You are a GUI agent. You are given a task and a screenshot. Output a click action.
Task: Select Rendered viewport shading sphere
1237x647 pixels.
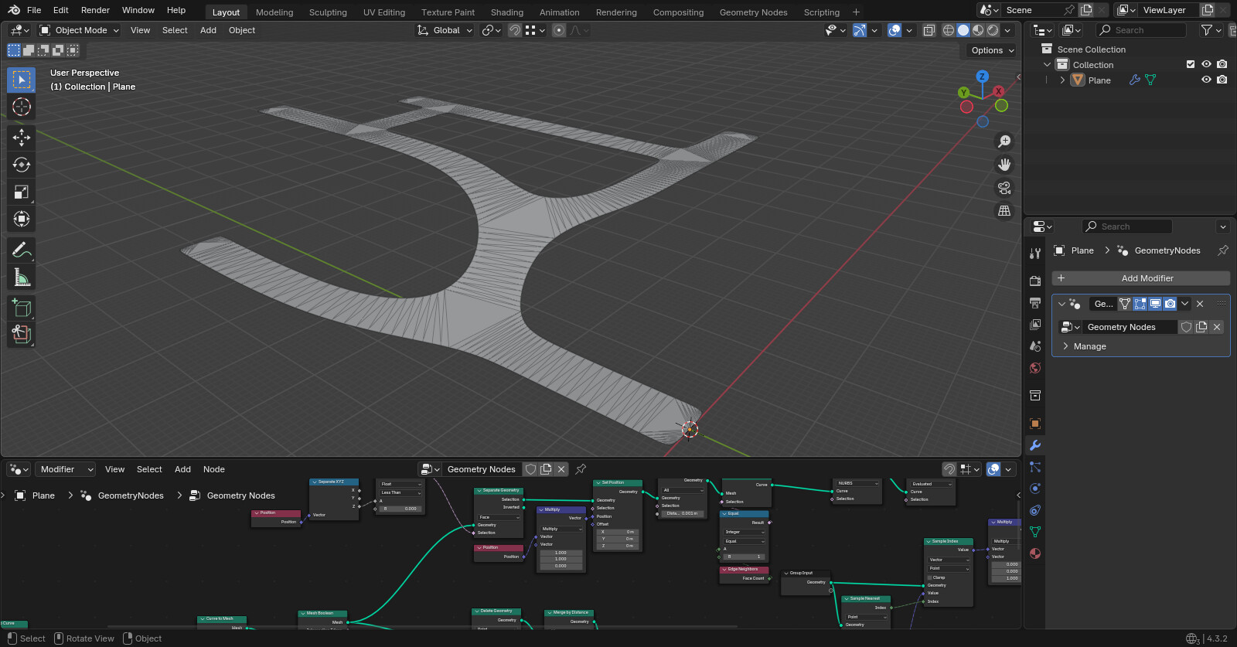coord(993,30)
